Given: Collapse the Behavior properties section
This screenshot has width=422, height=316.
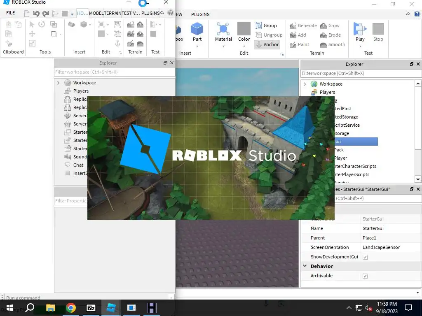Looking at the screenshot, I should coord(305,266).
